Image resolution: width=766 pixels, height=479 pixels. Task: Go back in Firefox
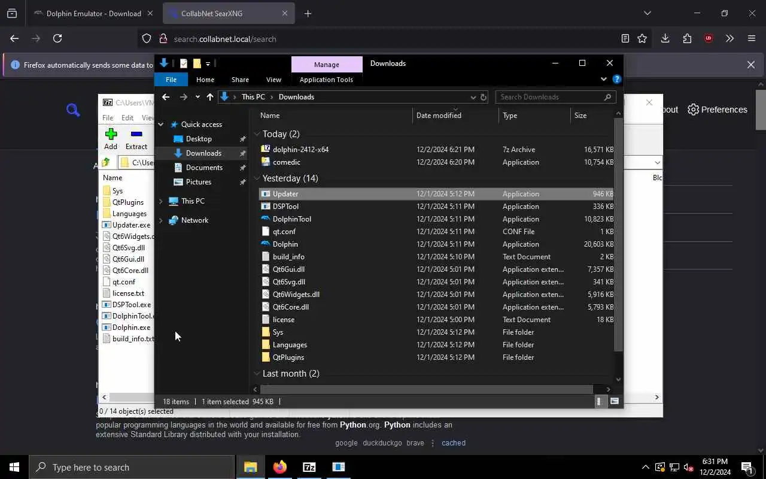pyautogui.click(x=14, y=38)
